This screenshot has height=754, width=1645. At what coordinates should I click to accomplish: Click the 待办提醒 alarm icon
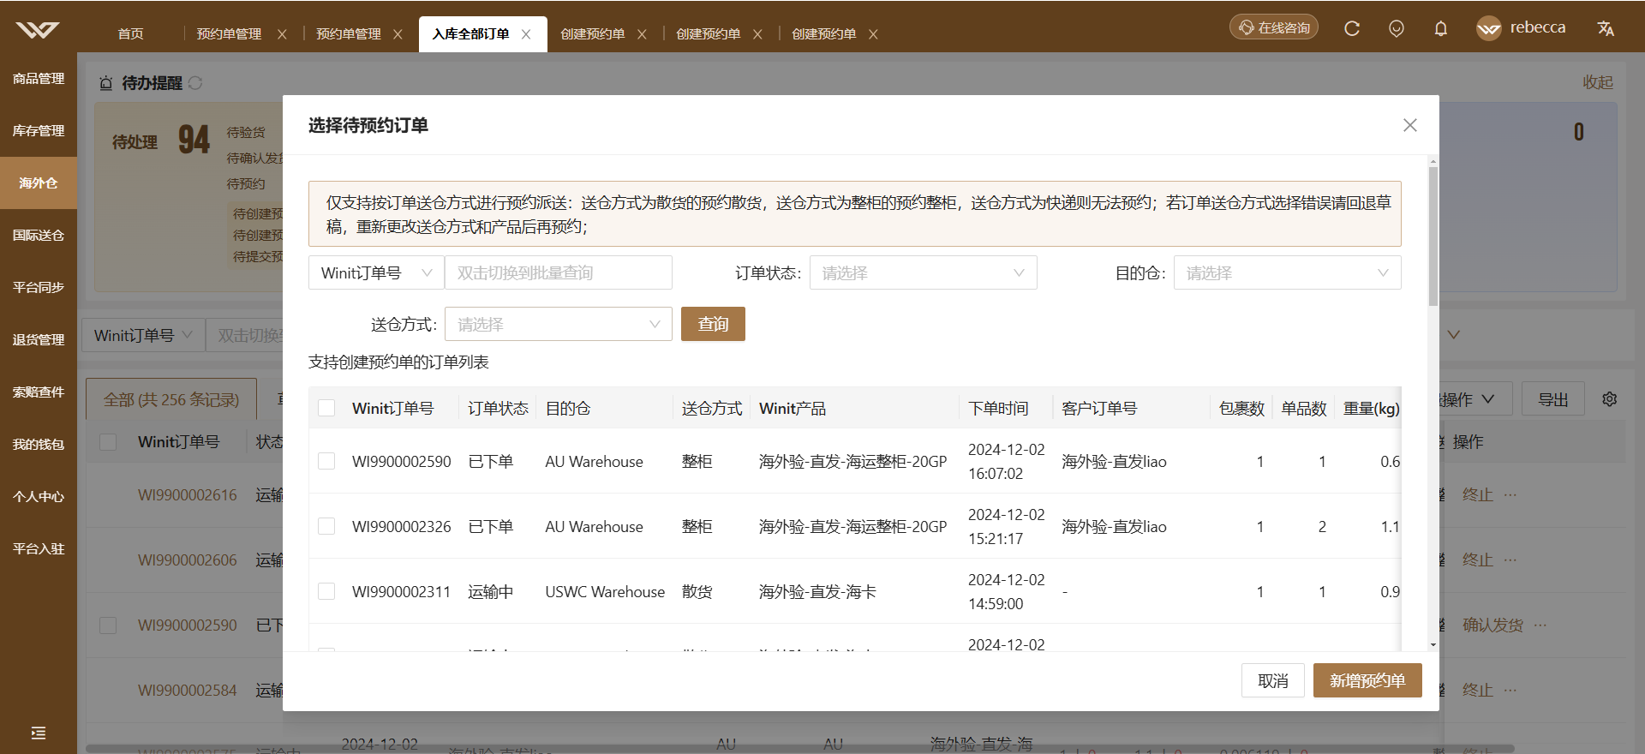(106, 83)
